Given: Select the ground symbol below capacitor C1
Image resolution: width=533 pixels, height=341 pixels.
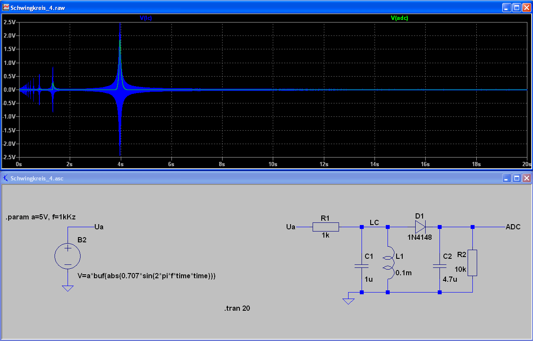Looking at the screenshot, I should coord(349,301).
